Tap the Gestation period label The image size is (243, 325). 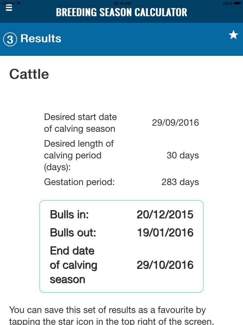[x=79, y=182]
